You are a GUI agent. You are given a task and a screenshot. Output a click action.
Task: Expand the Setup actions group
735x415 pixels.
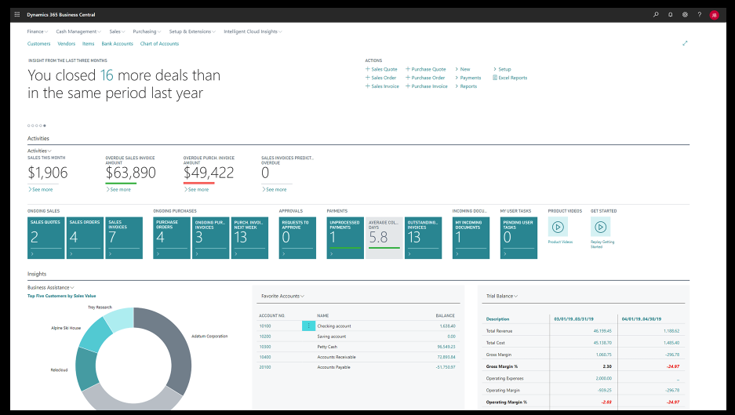501,69
